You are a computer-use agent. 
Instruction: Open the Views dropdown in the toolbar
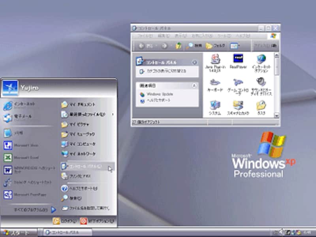coord(235,45)
